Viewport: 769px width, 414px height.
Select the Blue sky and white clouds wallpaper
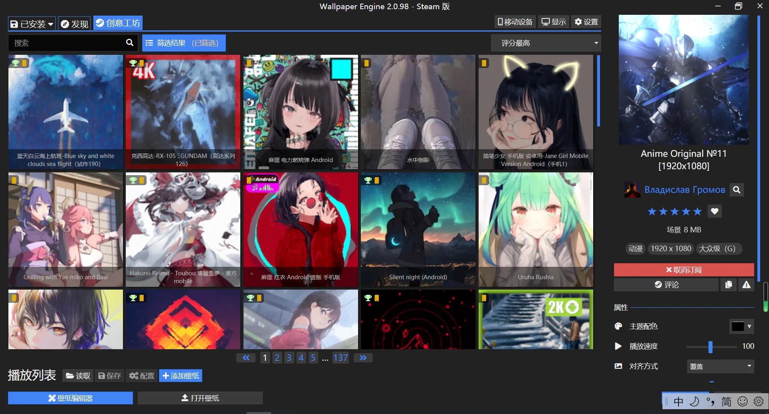click(x=66, y=112)
